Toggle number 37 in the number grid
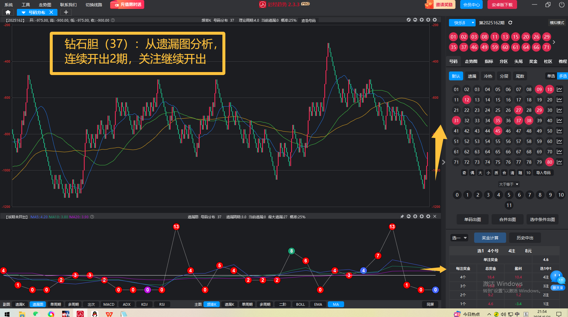Screen dimensions: 568x317 click(x=519, y=120)
